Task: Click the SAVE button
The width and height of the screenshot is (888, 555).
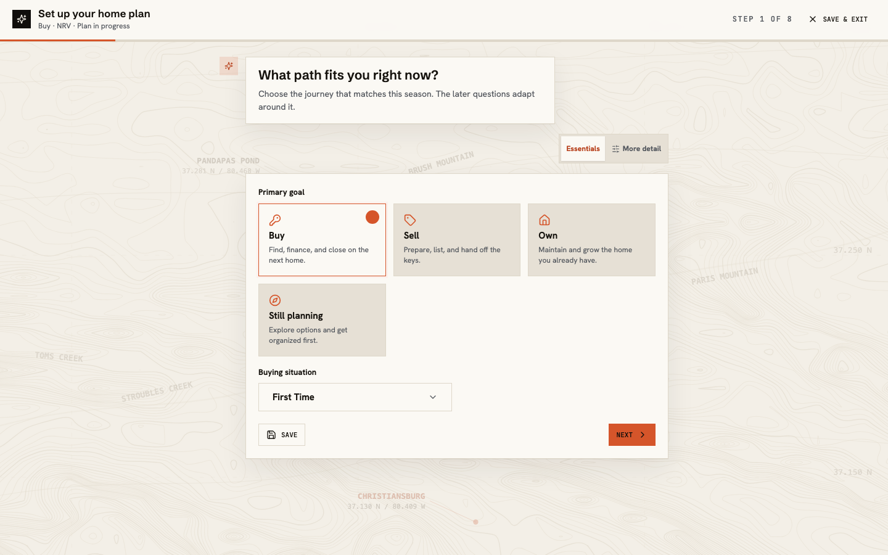Action: tap(282, 435)
